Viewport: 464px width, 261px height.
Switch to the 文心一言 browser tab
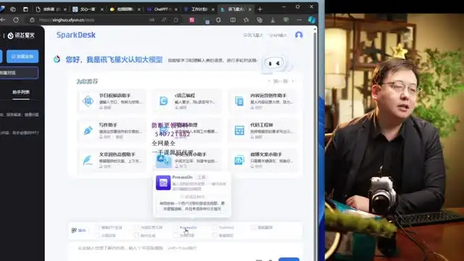tap(88, 9)
